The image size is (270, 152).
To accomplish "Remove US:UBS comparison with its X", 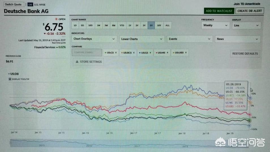I will pos(186,53).
